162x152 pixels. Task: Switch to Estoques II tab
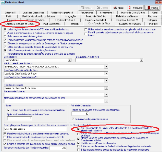click(x=10, y=13)
